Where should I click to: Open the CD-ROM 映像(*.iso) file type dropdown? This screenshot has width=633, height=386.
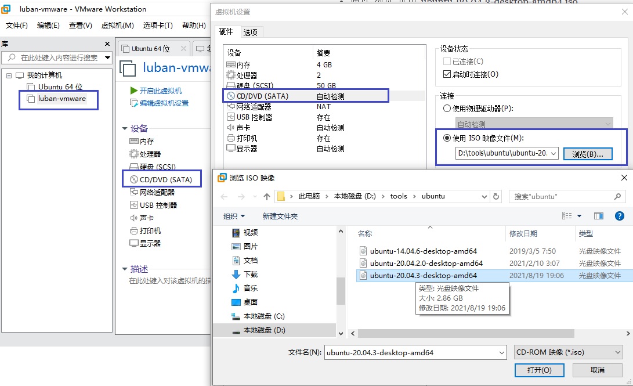click(567, 351)
